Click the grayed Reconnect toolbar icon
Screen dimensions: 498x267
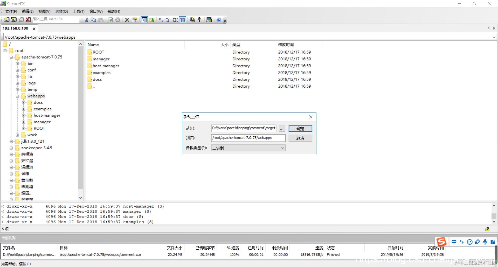coord(21,20)
